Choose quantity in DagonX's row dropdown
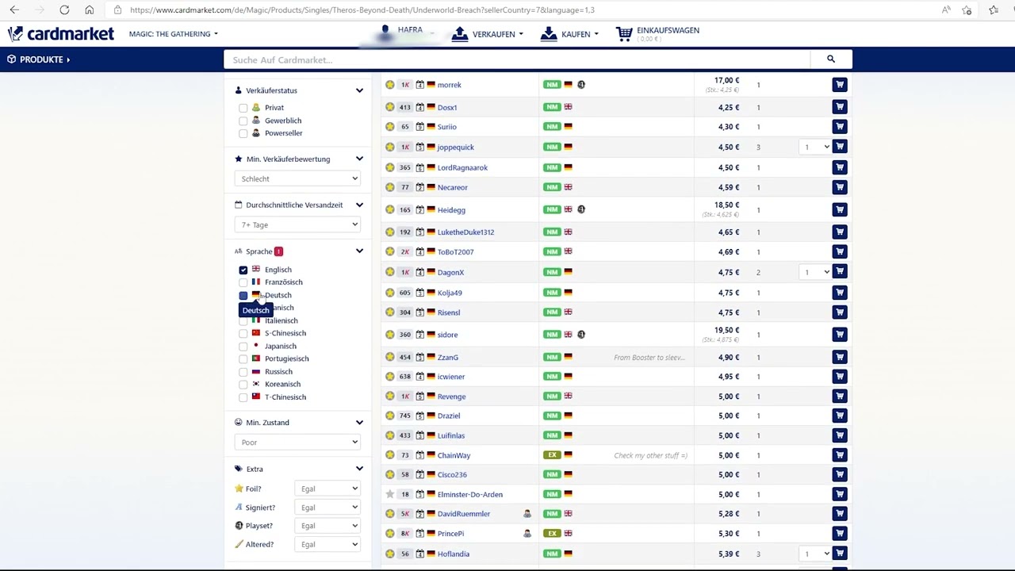The image size is (1015, 571). pyautogui.click(x=815, y=272)
